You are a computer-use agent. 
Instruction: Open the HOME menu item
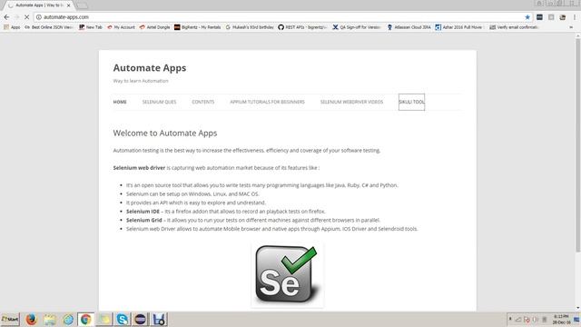[x=120, y=102]
